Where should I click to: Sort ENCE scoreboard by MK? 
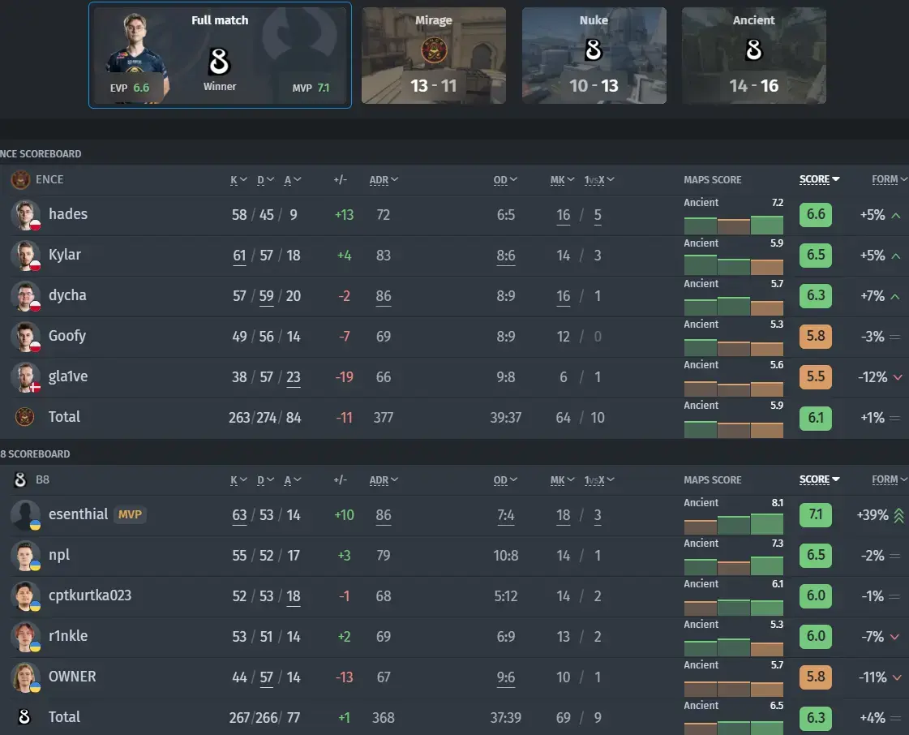[x=562, y=180]
